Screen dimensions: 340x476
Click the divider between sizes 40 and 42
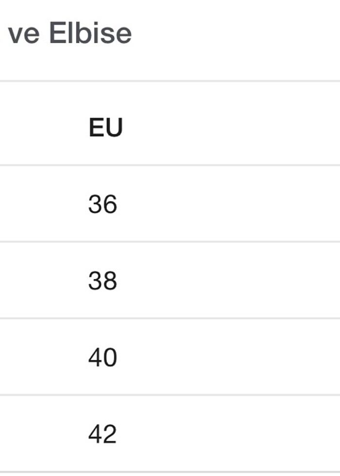coord(170,395)
